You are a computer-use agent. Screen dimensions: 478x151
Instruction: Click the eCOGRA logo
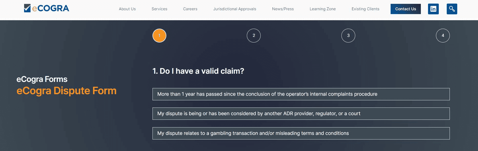(x=46, y=8)
